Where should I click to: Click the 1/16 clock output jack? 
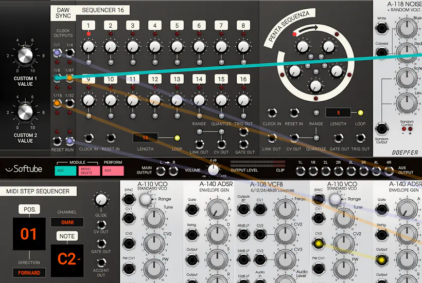57,103
